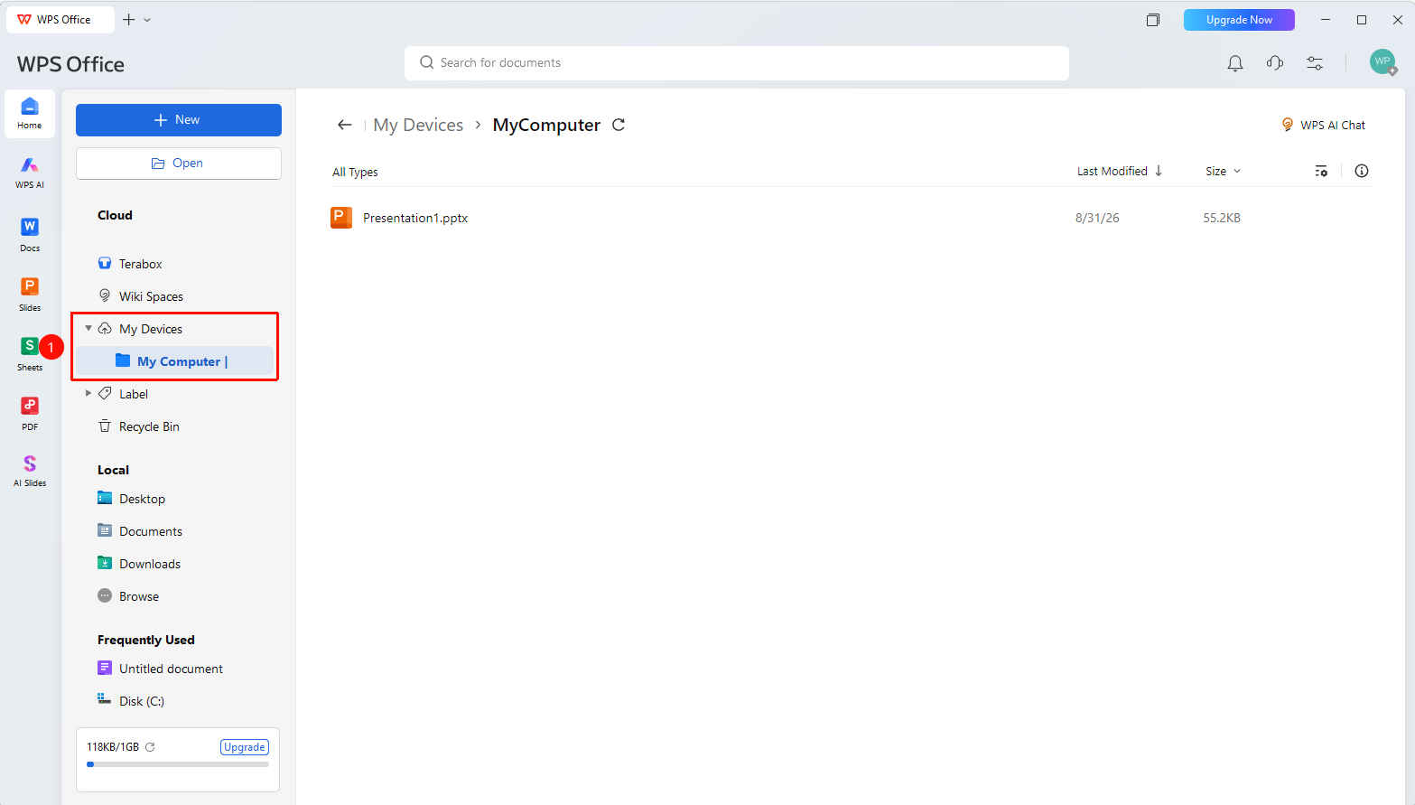1415x805 pixels.
Task: Collapse the My Devices tree node
Action: coord(88,328)
